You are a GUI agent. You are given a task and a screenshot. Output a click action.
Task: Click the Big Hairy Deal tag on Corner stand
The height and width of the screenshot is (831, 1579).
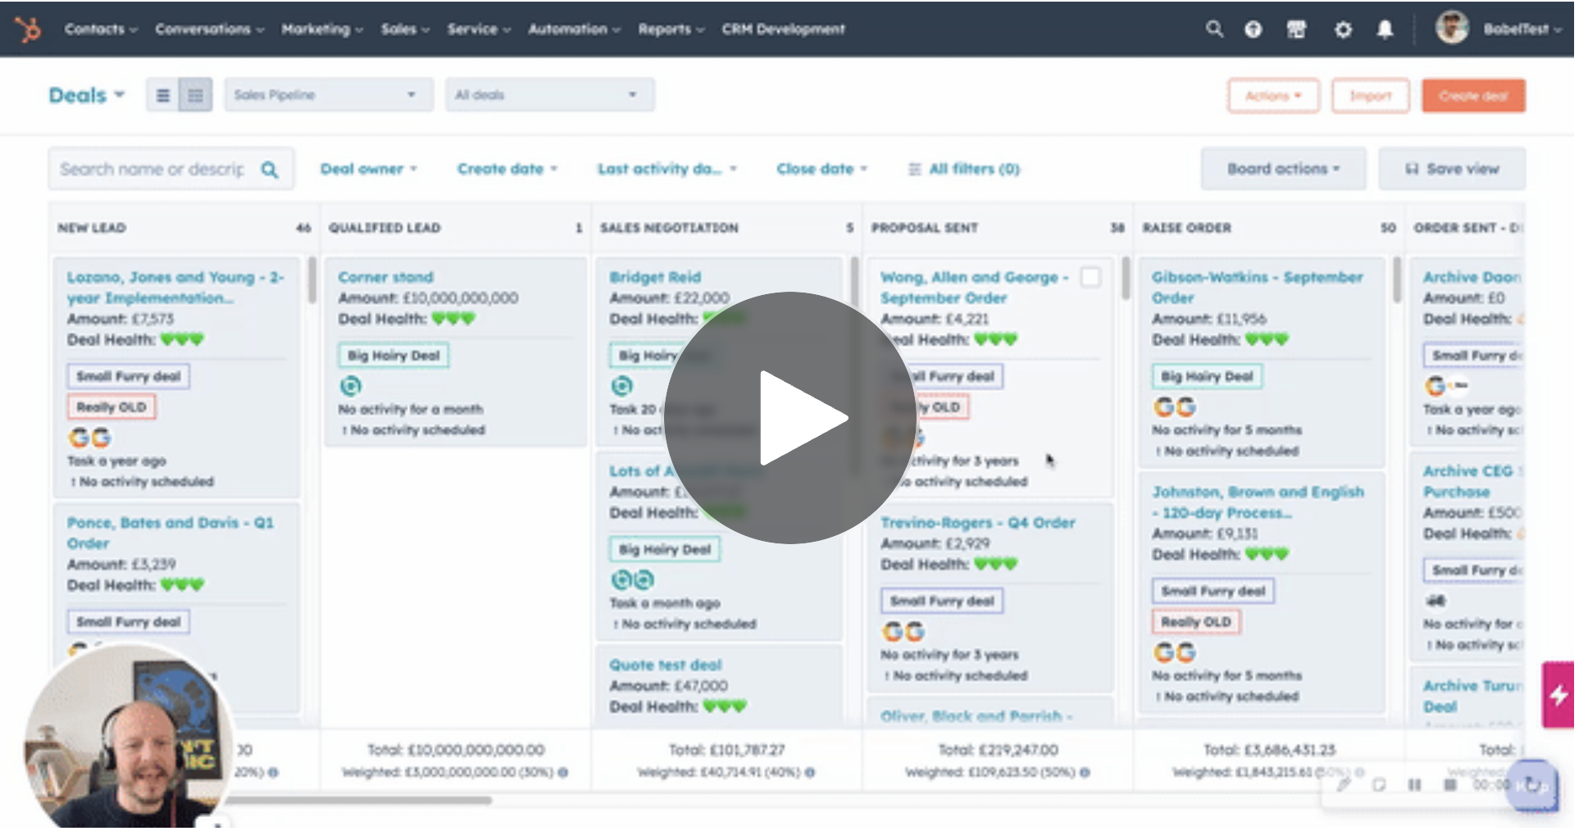(395, 356)
